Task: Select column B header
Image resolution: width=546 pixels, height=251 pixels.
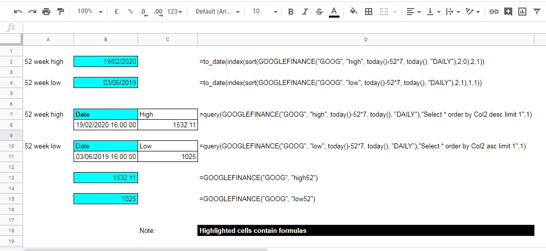Action: (105, 40)
